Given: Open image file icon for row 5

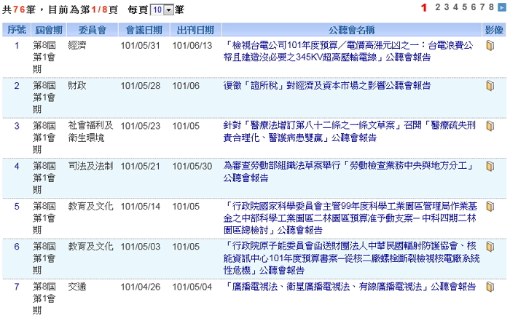Looking at the screenshot, I should (x=490, y=205).
